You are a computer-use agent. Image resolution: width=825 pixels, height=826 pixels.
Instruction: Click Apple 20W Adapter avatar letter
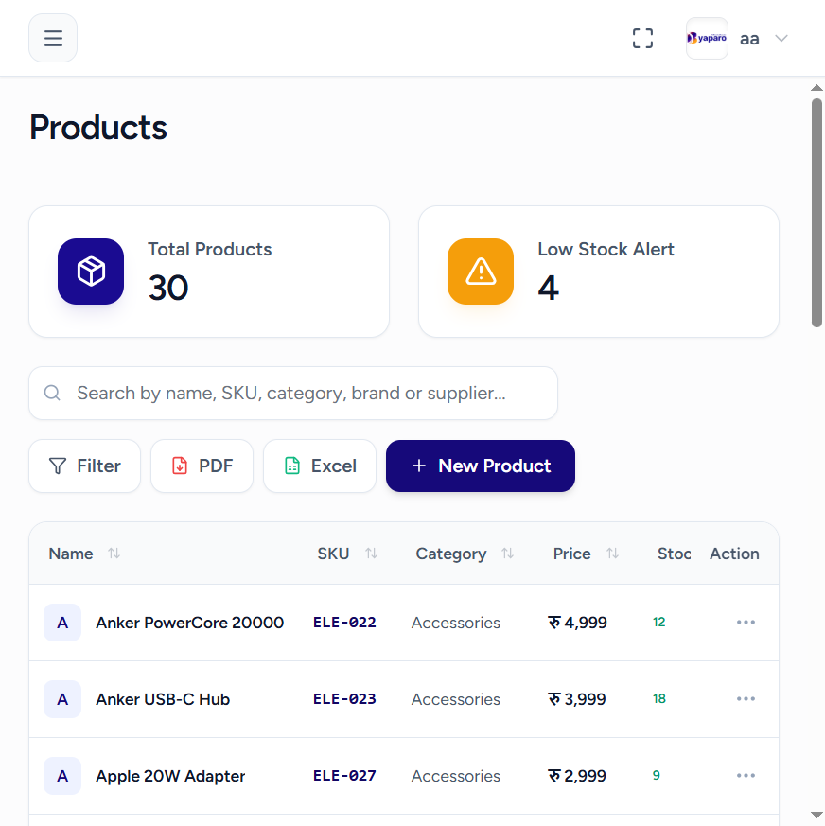click(x=62, y=776)
